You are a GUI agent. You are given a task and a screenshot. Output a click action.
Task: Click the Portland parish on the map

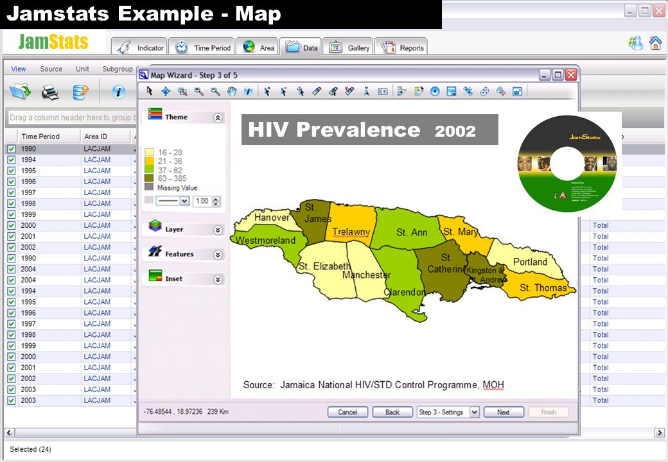(x=526, y=257)
